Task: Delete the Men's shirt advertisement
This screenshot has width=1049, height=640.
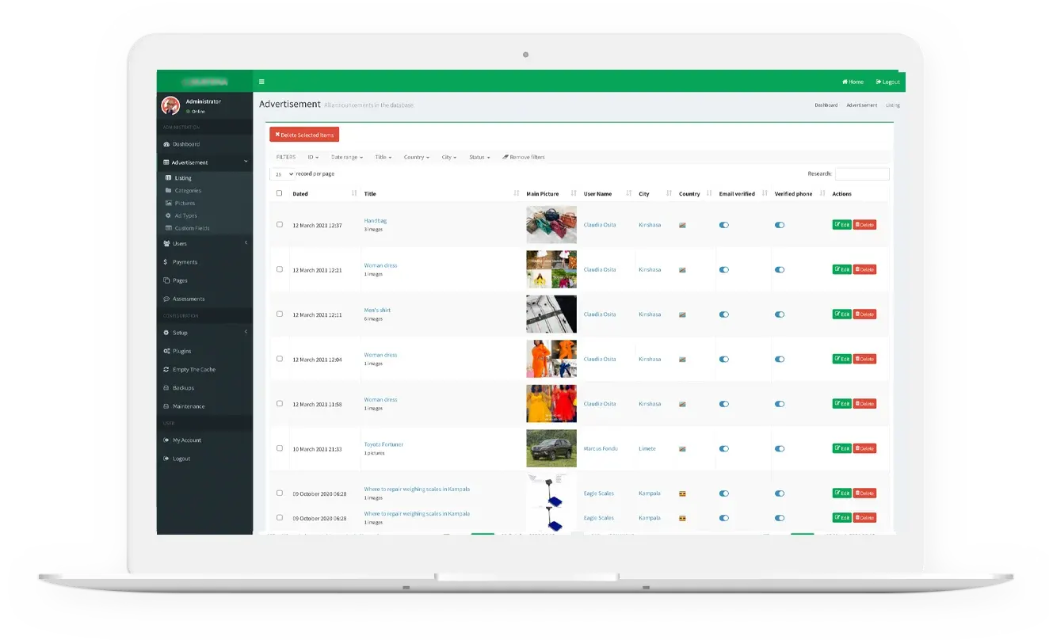Action: (864, 314)
